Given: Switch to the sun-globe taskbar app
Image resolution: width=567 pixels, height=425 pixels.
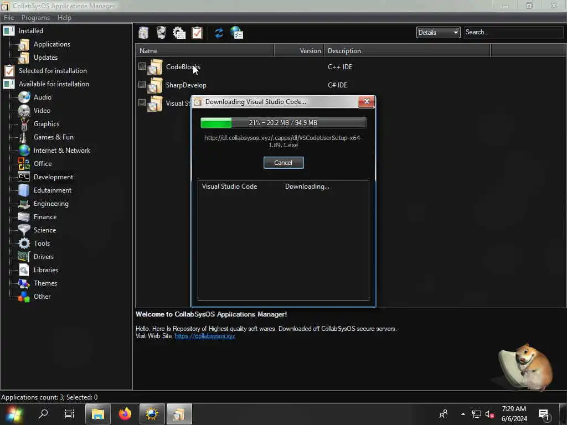Looking at the screenshot, I should [x=152, y=414].
